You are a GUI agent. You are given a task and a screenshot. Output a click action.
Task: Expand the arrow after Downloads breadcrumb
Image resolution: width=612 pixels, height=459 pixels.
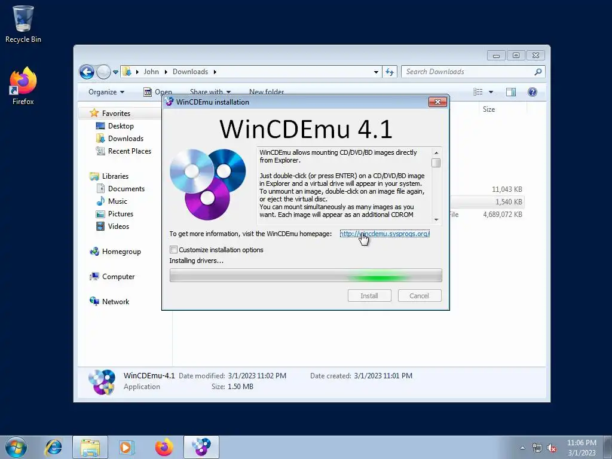215,72
